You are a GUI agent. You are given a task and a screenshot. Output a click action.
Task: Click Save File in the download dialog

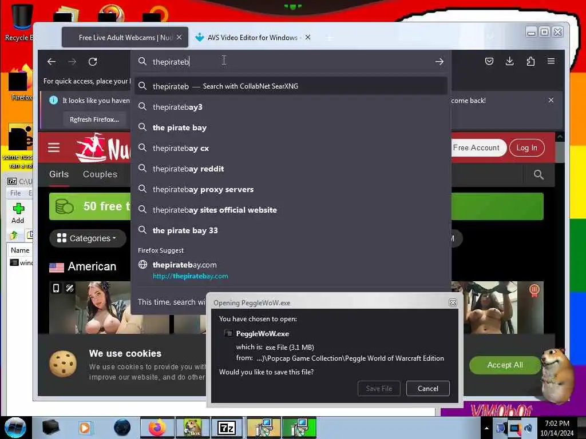pyautogui.click(x=379, y=388)
